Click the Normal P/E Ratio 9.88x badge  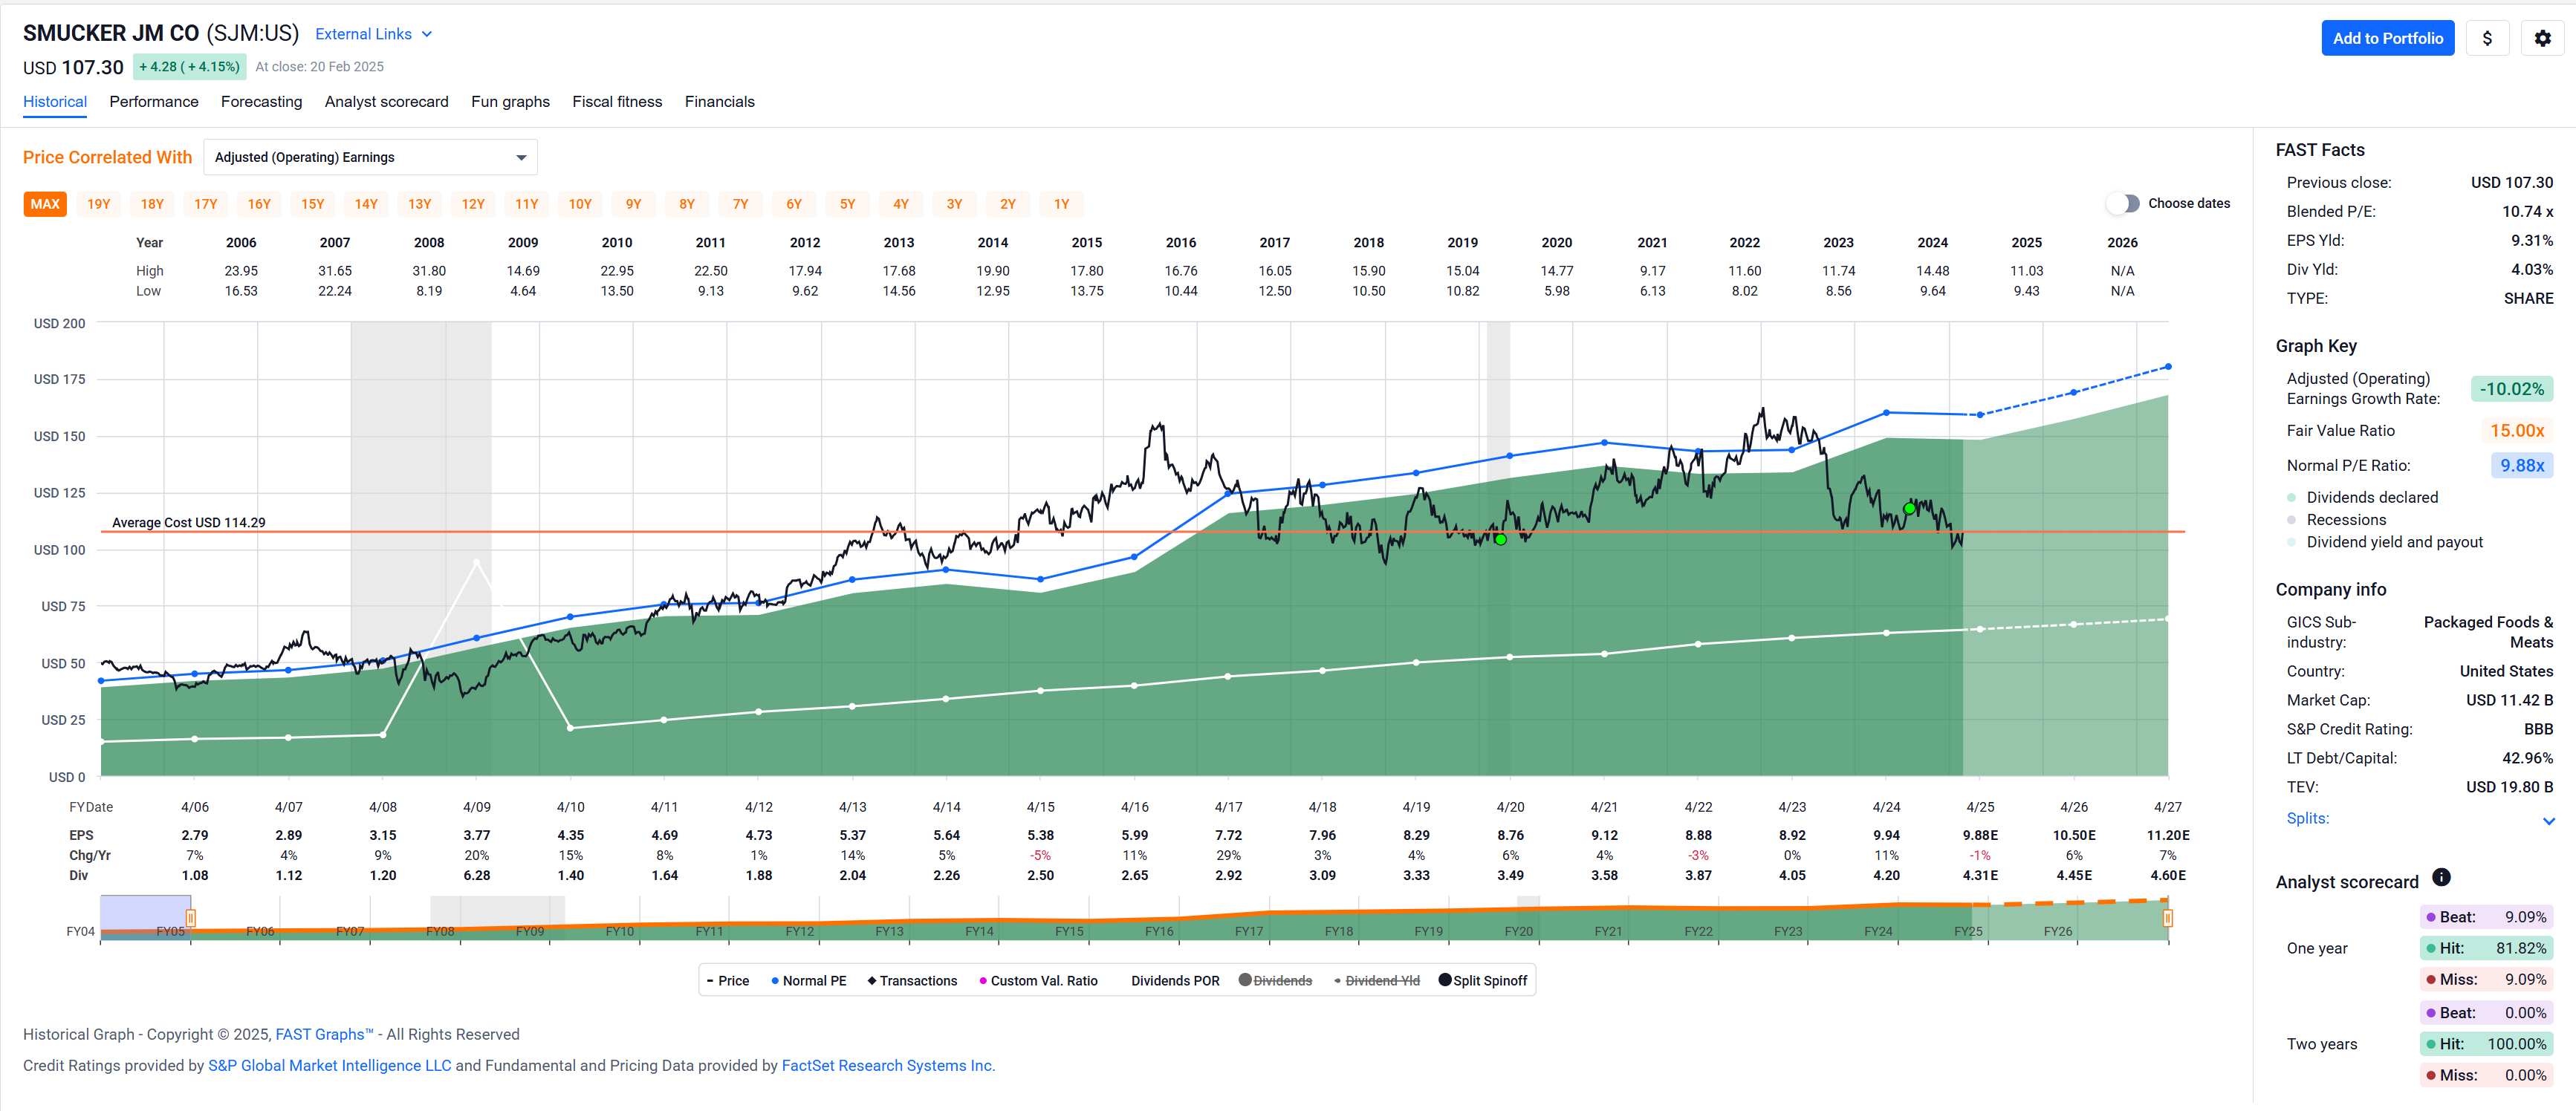(x=2521, y=466)
